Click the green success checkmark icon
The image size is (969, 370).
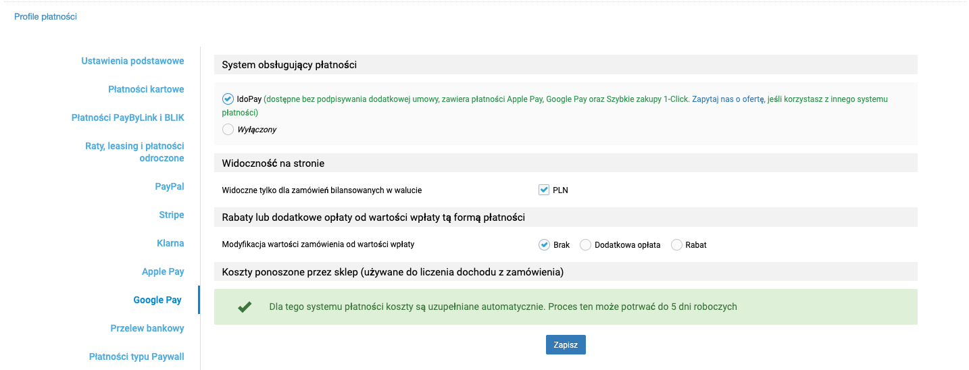[x=245, y=307]
